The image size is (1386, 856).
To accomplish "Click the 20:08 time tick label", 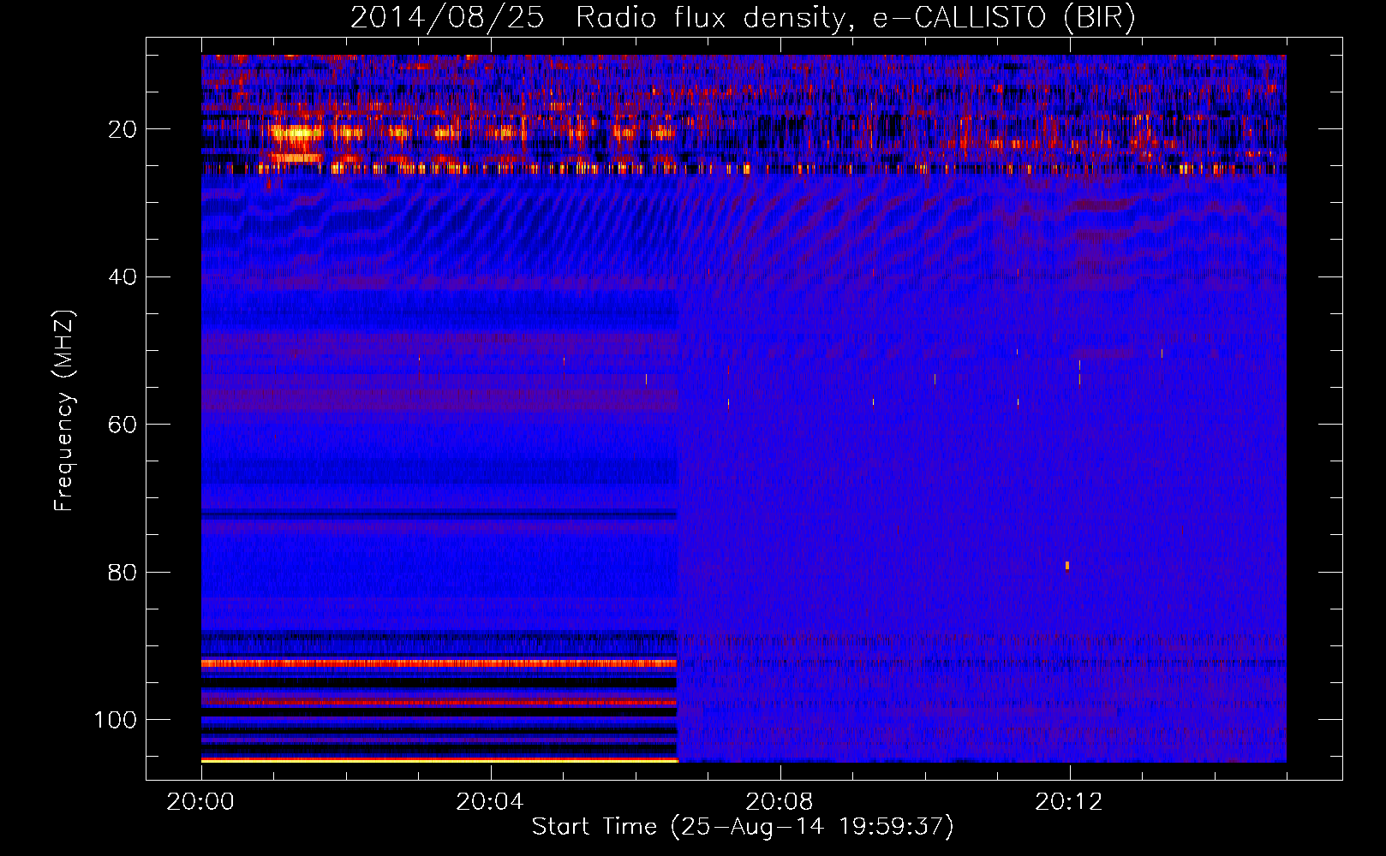I will (x=780, y=802).
